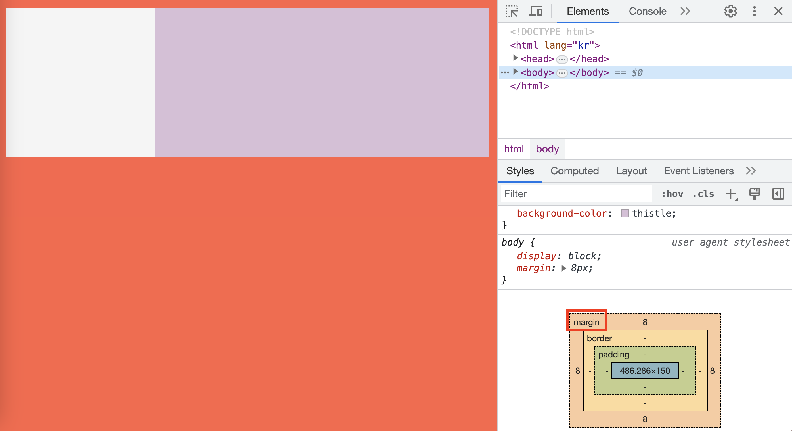This screenshot has width=792, height=431.
Task: Click the new style rule plus icon
Action: click(731, 194)
